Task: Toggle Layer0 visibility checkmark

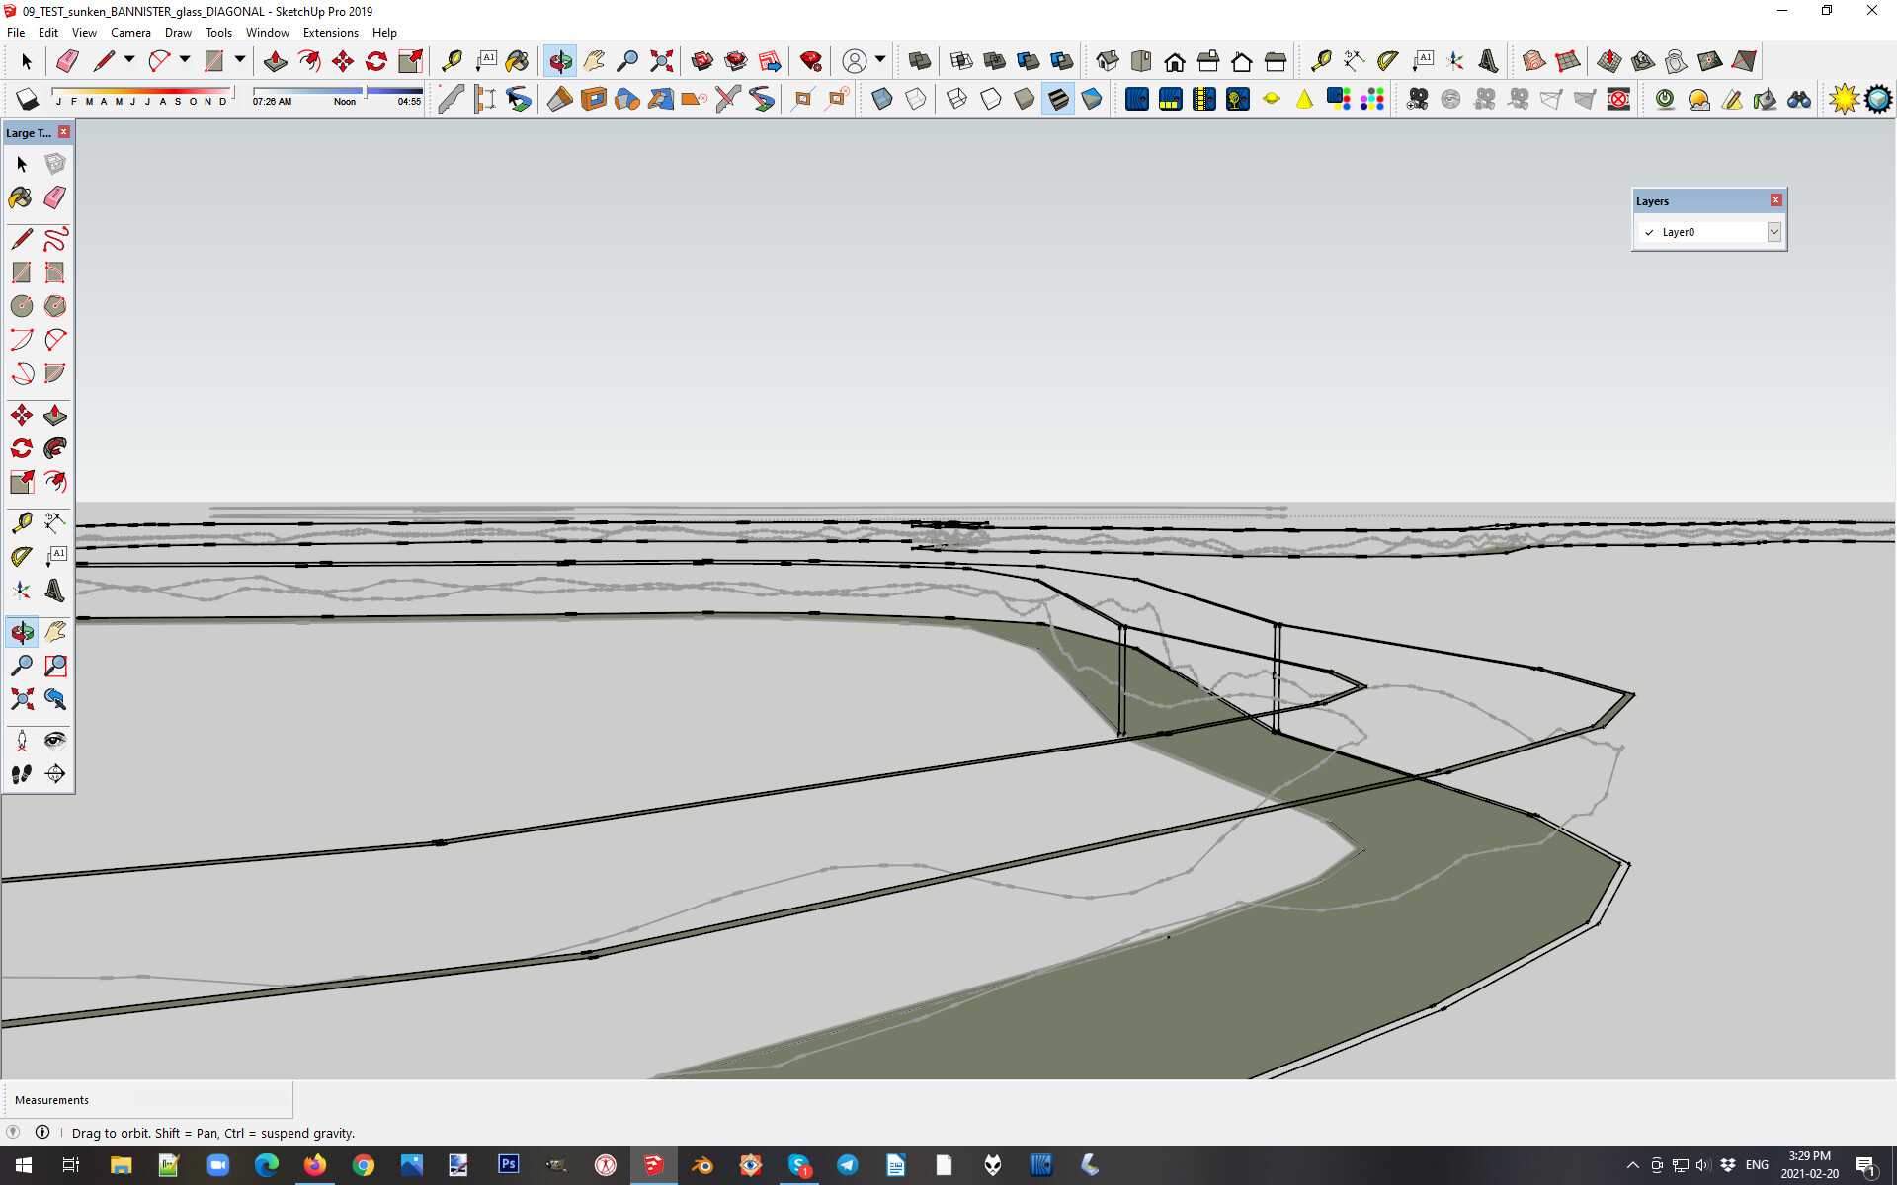Action: click(x=1649, y=233)
